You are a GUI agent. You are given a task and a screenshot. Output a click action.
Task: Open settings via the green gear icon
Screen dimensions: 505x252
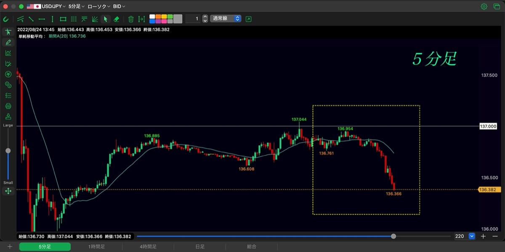point(484,6)
